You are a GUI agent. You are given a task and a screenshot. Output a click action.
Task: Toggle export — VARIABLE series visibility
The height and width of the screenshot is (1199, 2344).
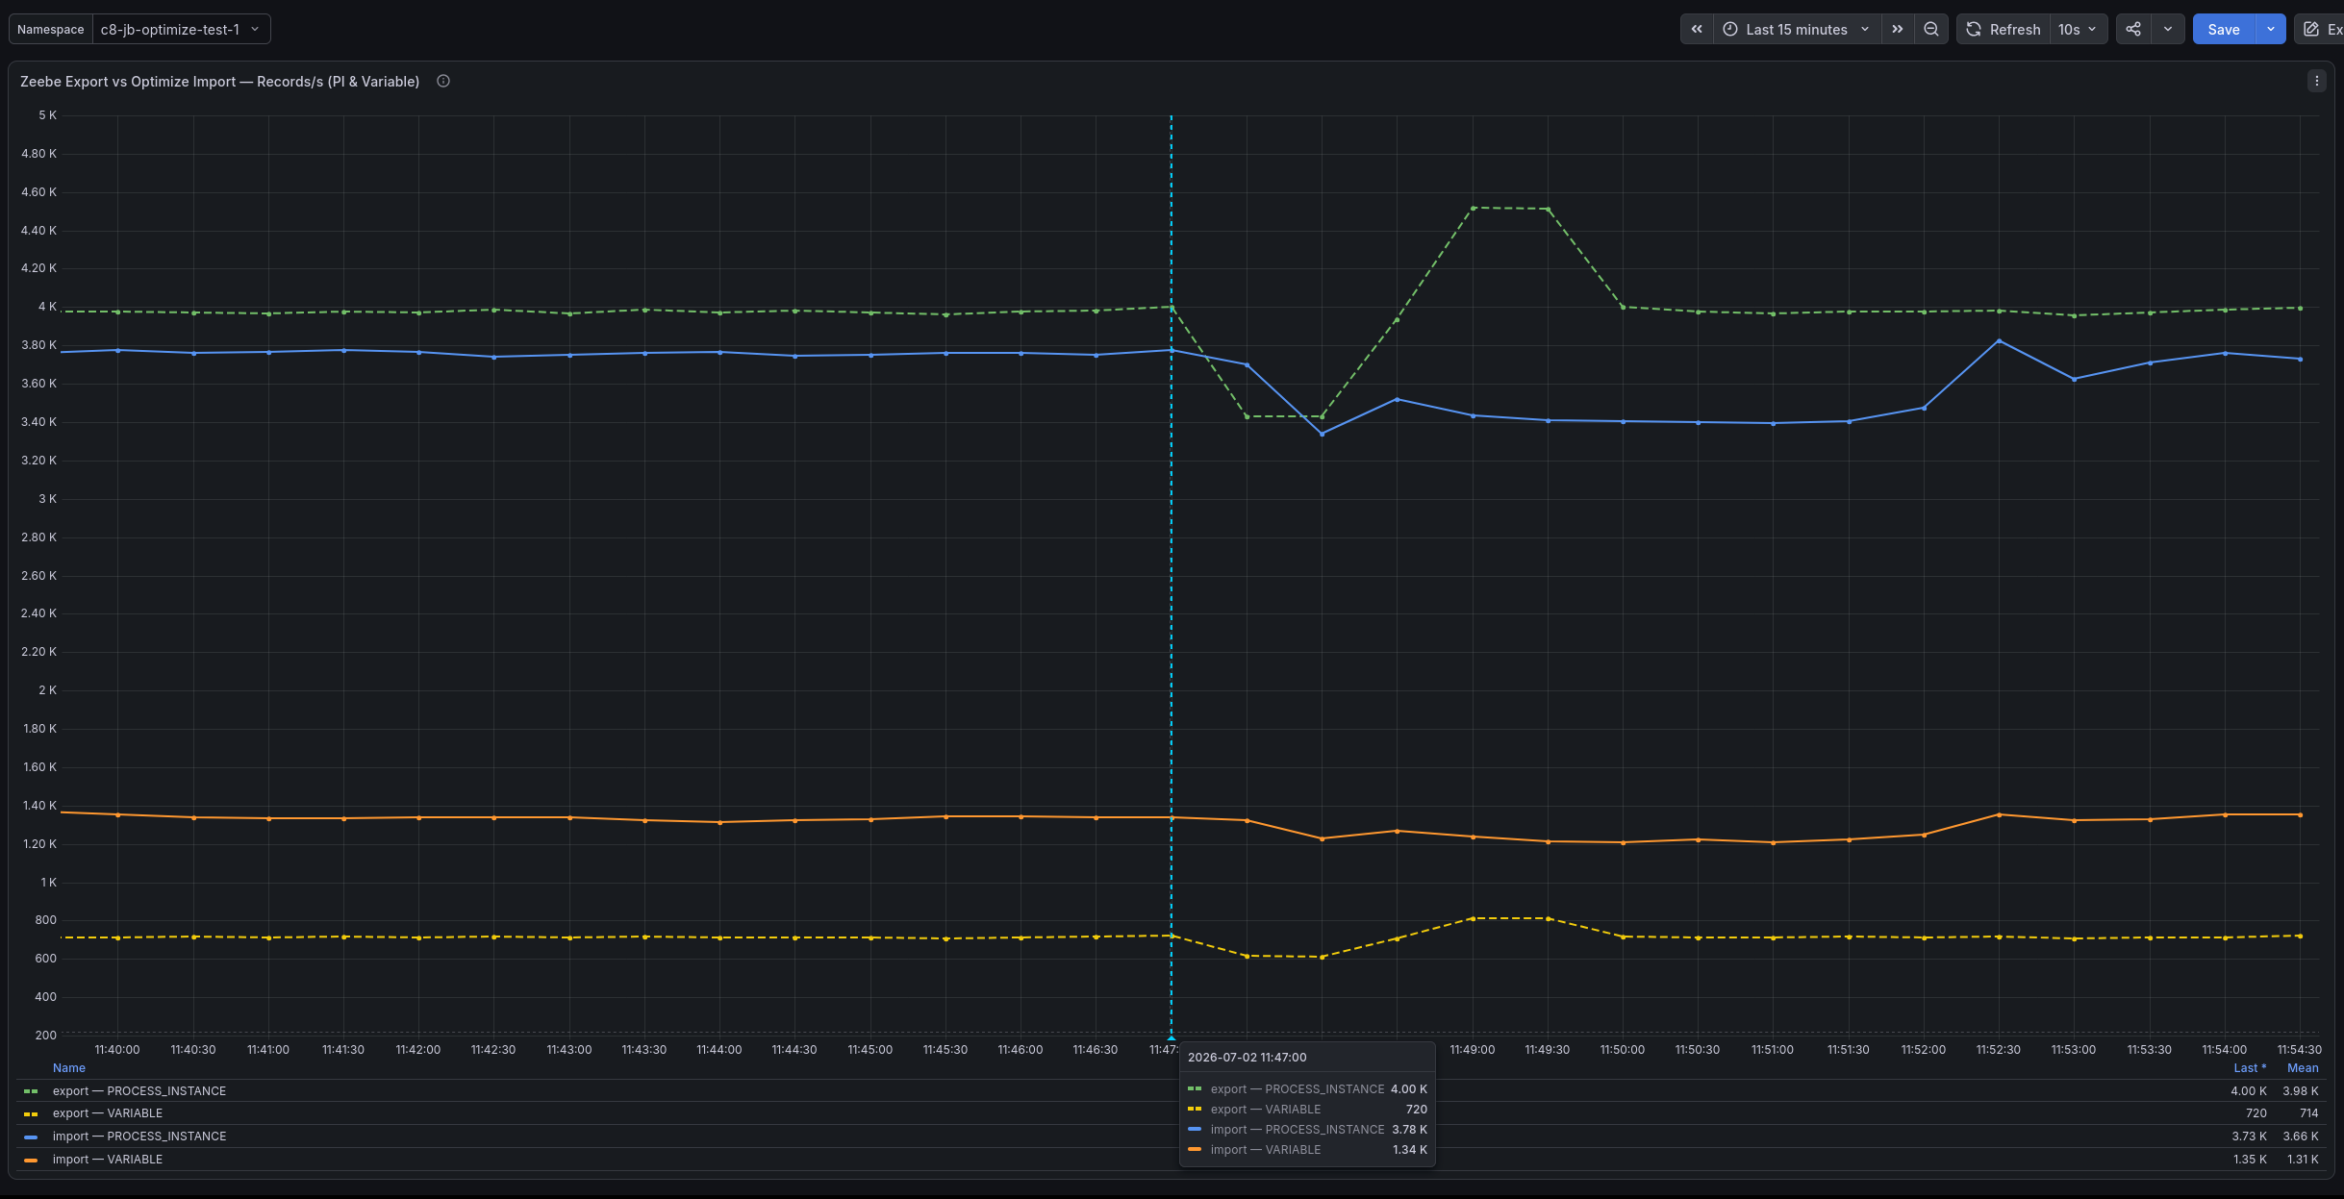108,1113
